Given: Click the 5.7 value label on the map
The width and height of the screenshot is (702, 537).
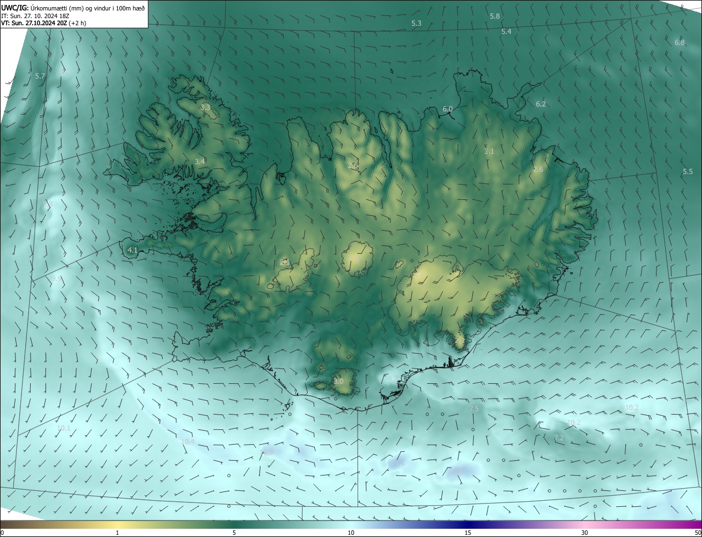Looking at the screenshot, I should pyautogui.click(x=39, y=76).
